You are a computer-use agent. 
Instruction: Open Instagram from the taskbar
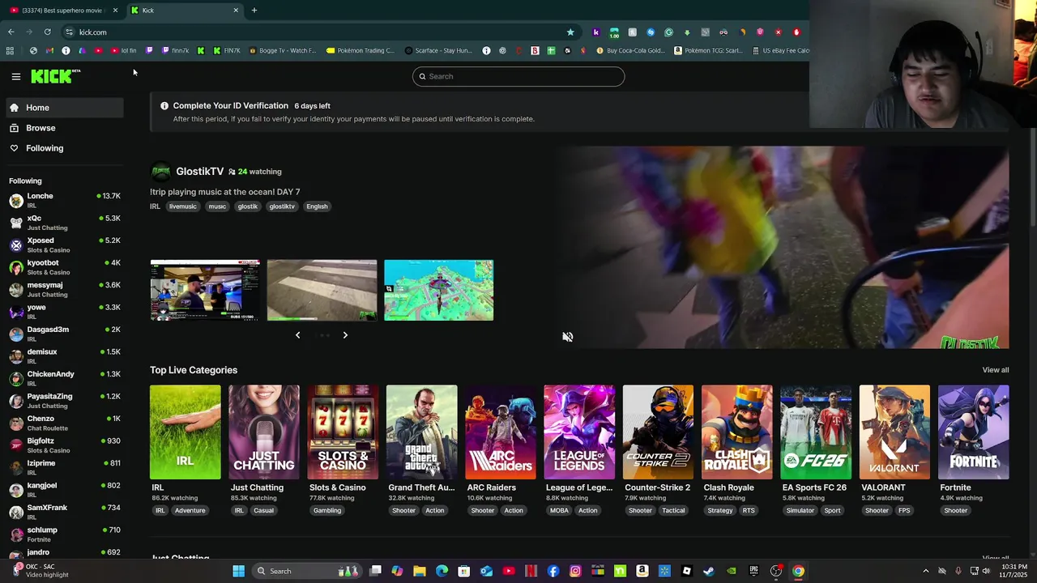575,571
